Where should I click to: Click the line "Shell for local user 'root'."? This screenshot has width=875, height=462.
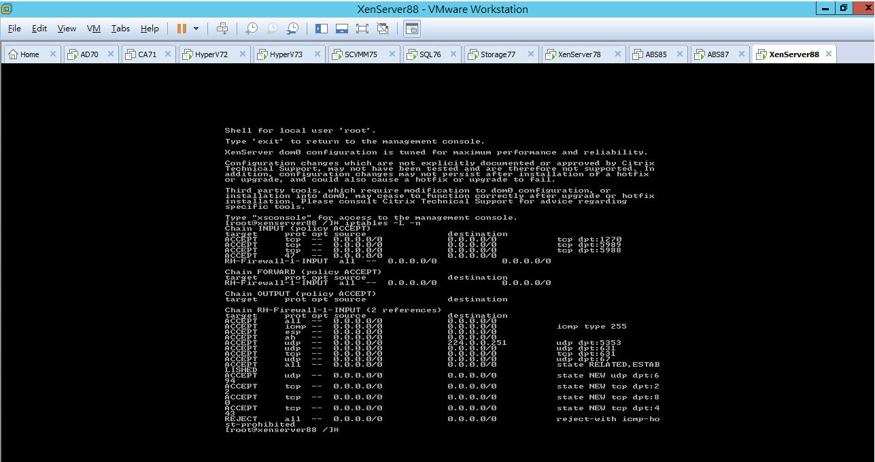click(x=301, y=131)
